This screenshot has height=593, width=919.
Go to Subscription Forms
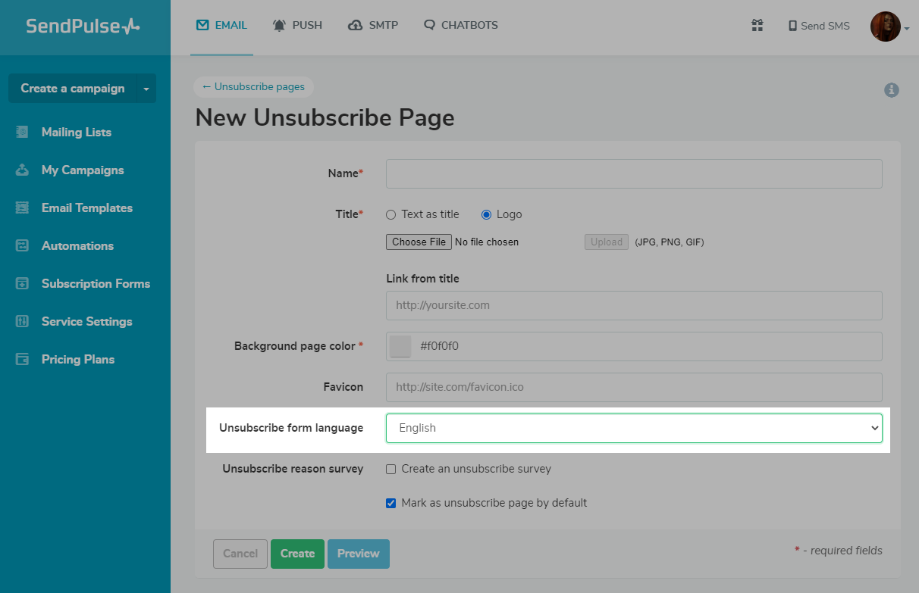coord(94,283)
